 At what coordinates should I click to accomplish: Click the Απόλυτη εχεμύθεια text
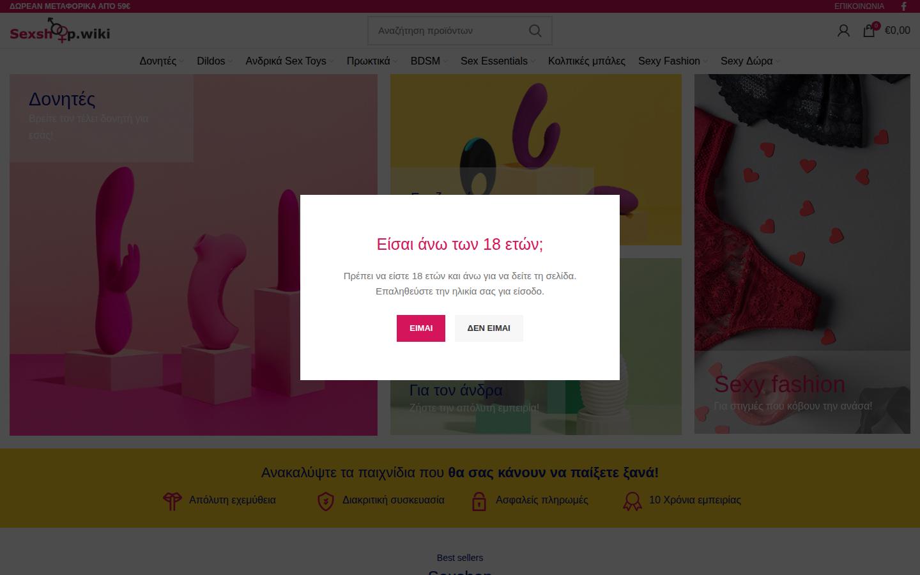point(233,500)
